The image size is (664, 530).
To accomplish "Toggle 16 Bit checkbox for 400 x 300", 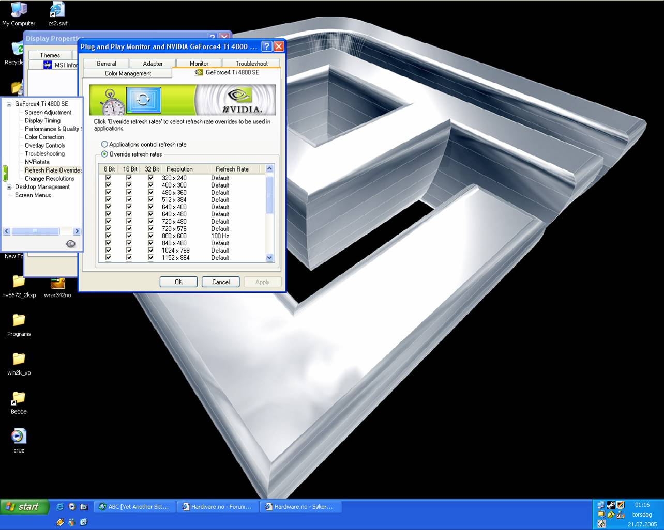I will (x=129, y=185).
